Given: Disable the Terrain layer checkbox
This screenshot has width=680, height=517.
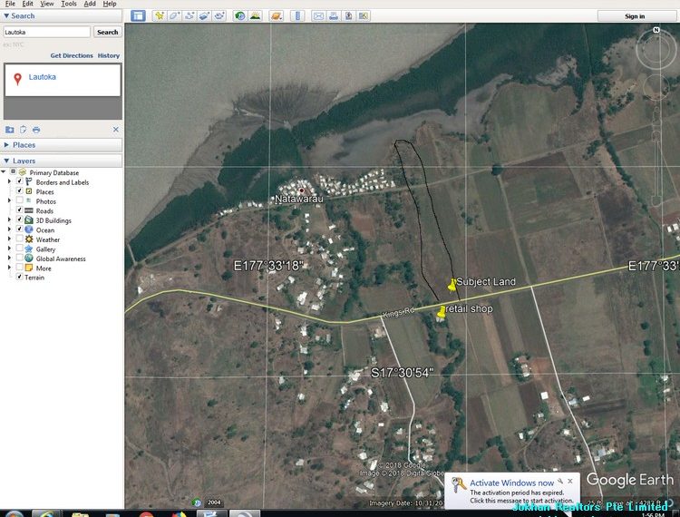Looking at the screenshot, I should coord(20,278).
